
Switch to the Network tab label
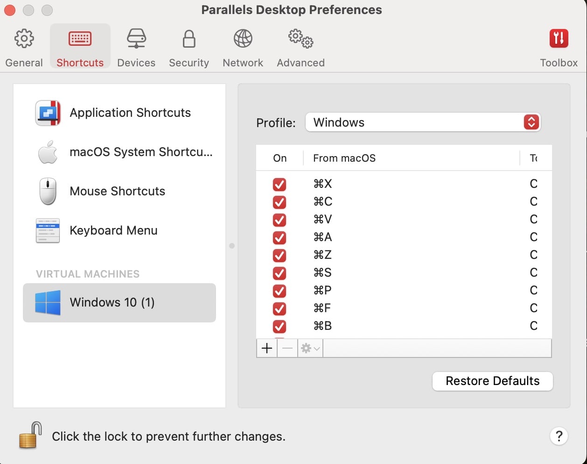pyautogui.click(x=243, y=63)
